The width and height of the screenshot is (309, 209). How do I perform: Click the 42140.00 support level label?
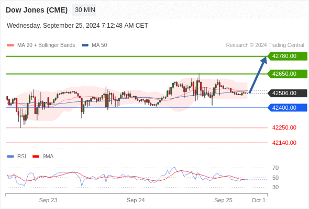pos(284,143)
